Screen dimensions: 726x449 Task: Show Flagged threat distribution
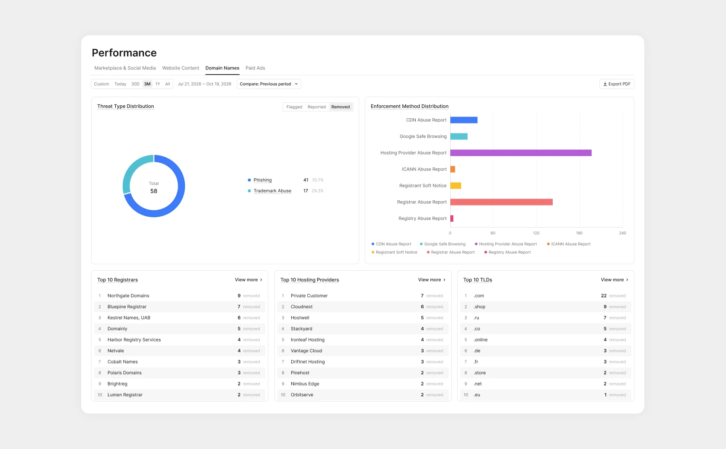[x=294, y=107]
